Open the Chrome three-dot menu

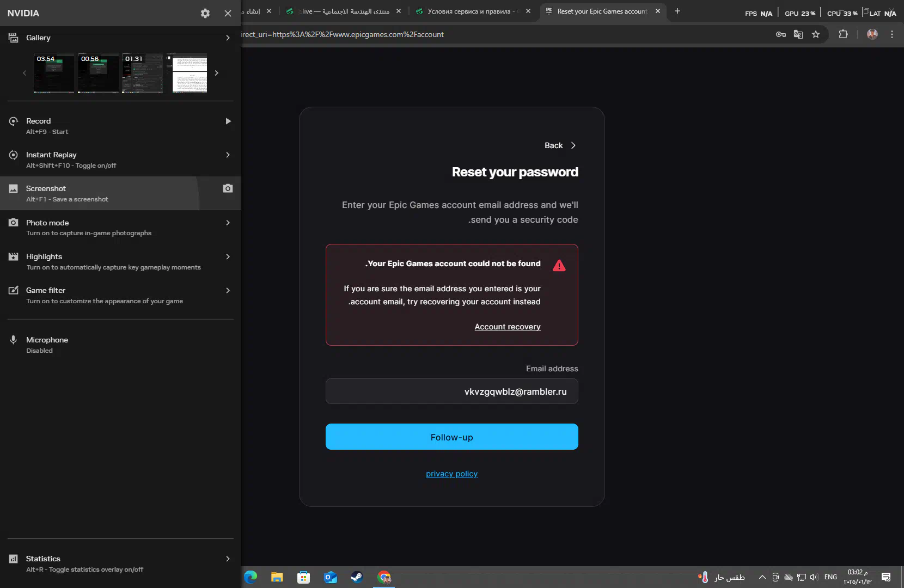coord(892,34)
